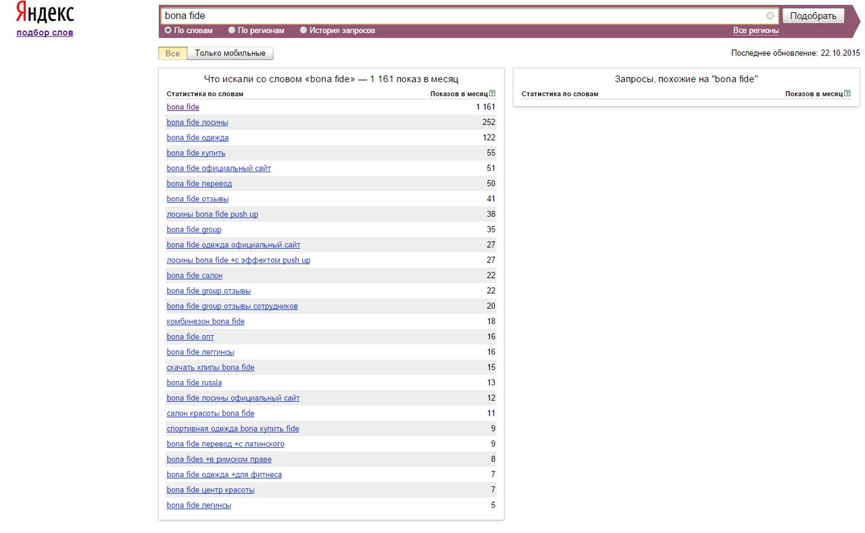Open the 'bona fide' keyword link

click(183, 107)
